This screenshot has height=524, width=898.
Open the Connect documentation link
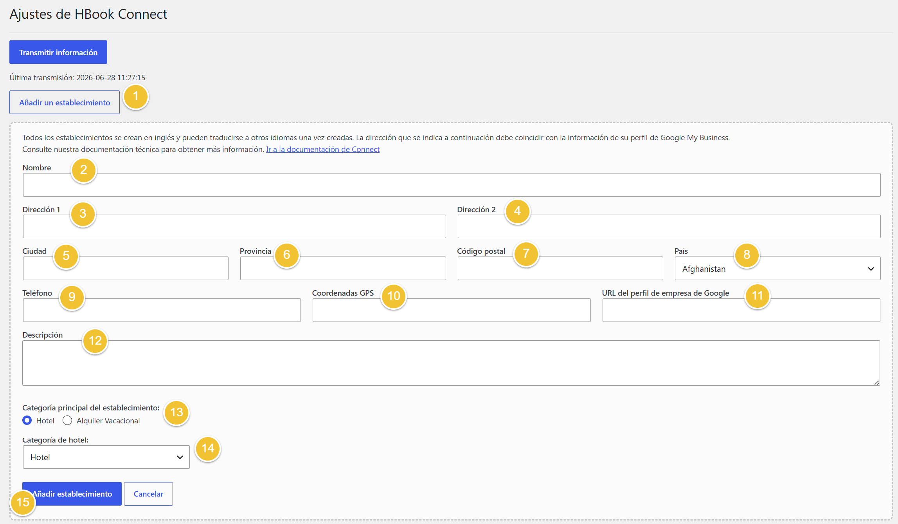(x=323, y=149)
